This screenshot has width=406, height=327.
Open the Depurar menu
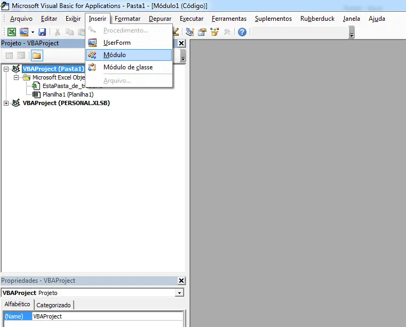pos(160,19)
